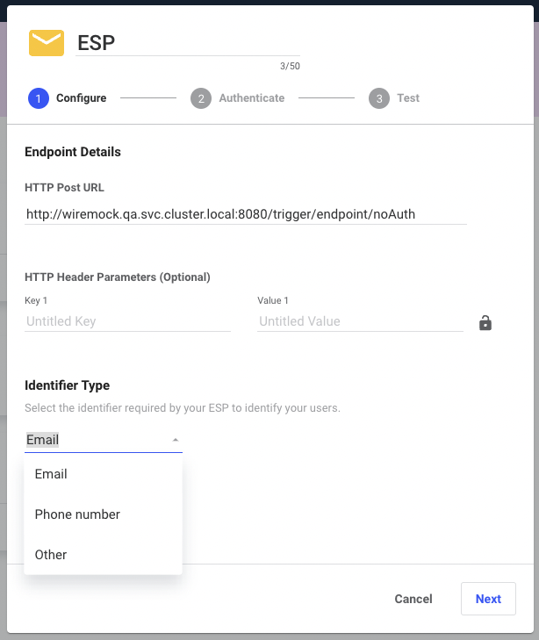
Task: Pick Other as identifier type
Action: pyautogui.click(x=103, y=555)
